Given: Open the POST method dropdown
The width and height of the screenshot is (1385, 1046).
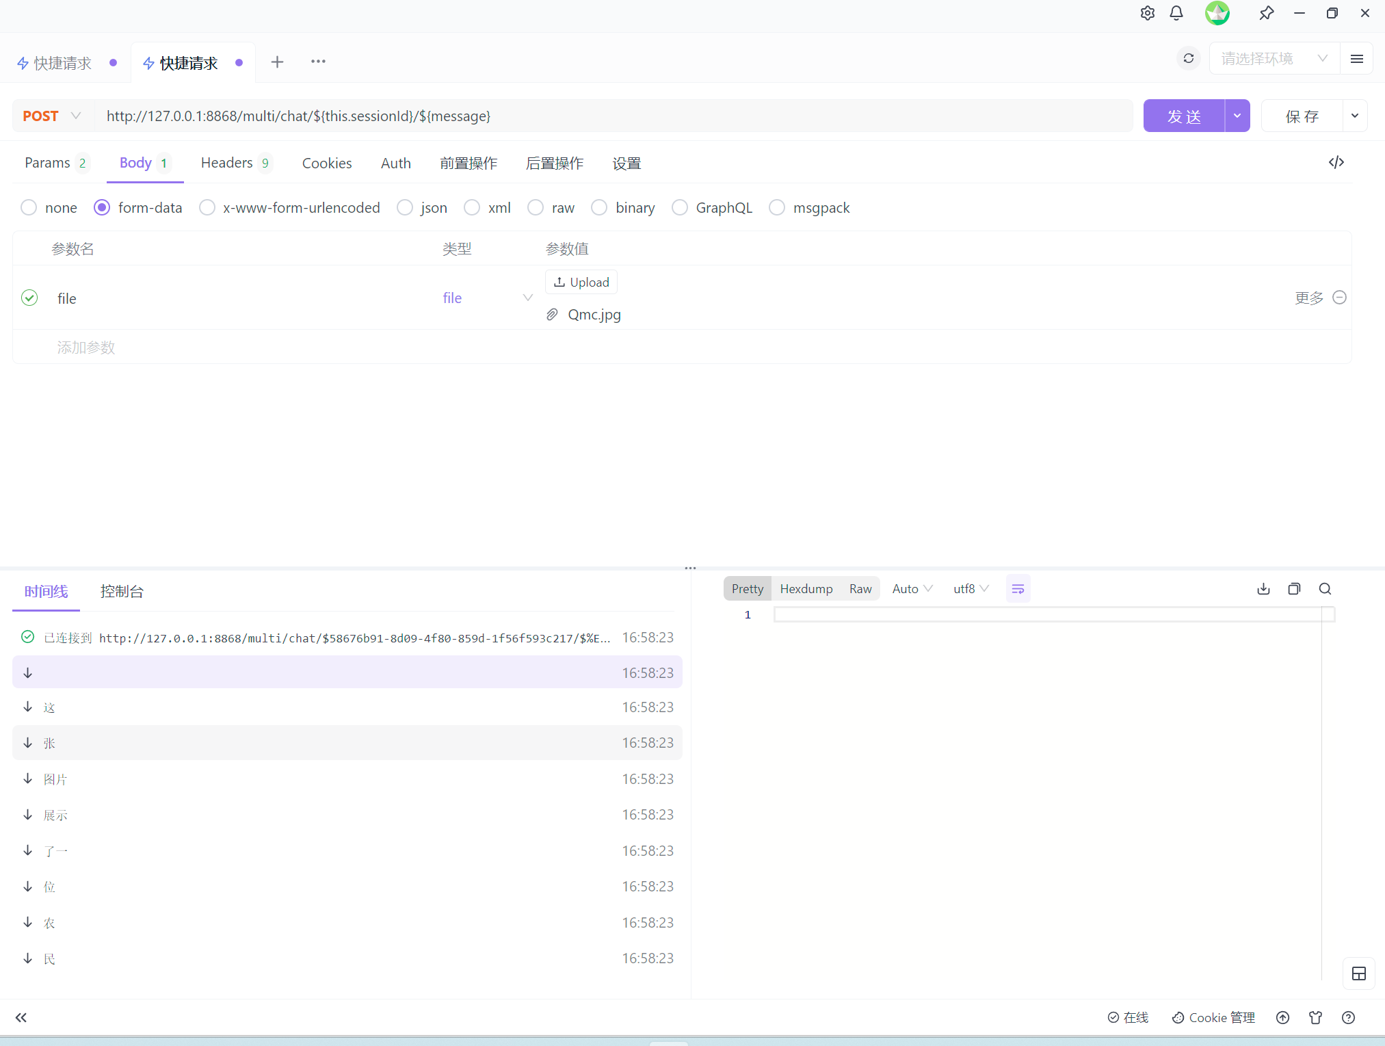Looking at the screenshot, I should point(52,116).
